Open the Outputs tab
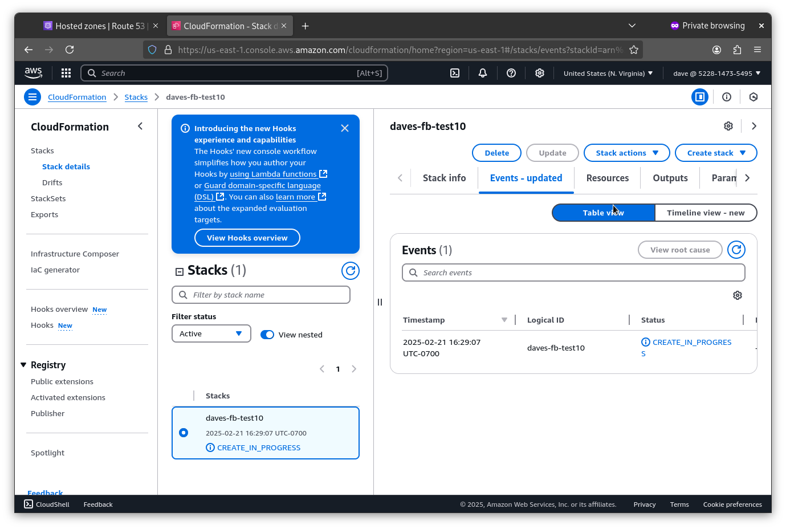This screenshot has width=786, height=529. coord(670,178)
